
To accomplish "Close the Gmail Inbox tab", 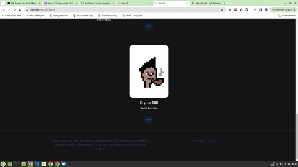I will [224, 3].
